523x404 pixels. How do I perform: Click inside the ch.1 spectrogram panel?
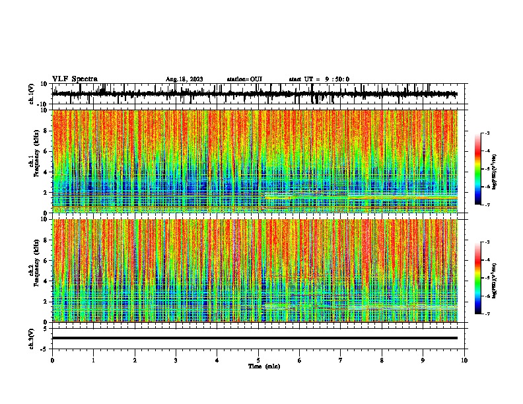[255, 161]
